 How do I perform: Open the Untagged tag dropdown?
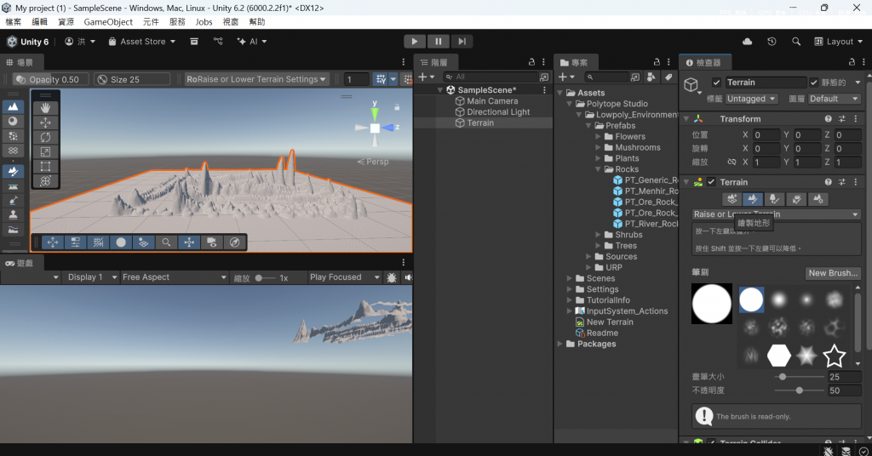(751, 99)
